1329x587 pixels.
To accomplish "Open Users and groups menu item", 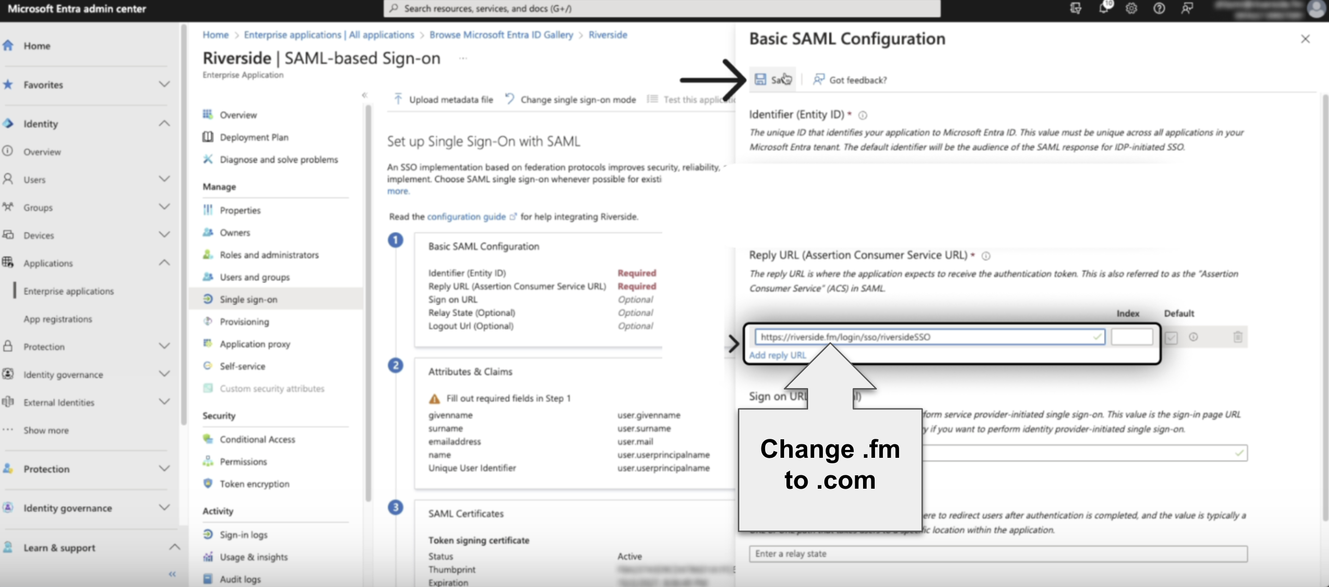I will click(254, 277).
